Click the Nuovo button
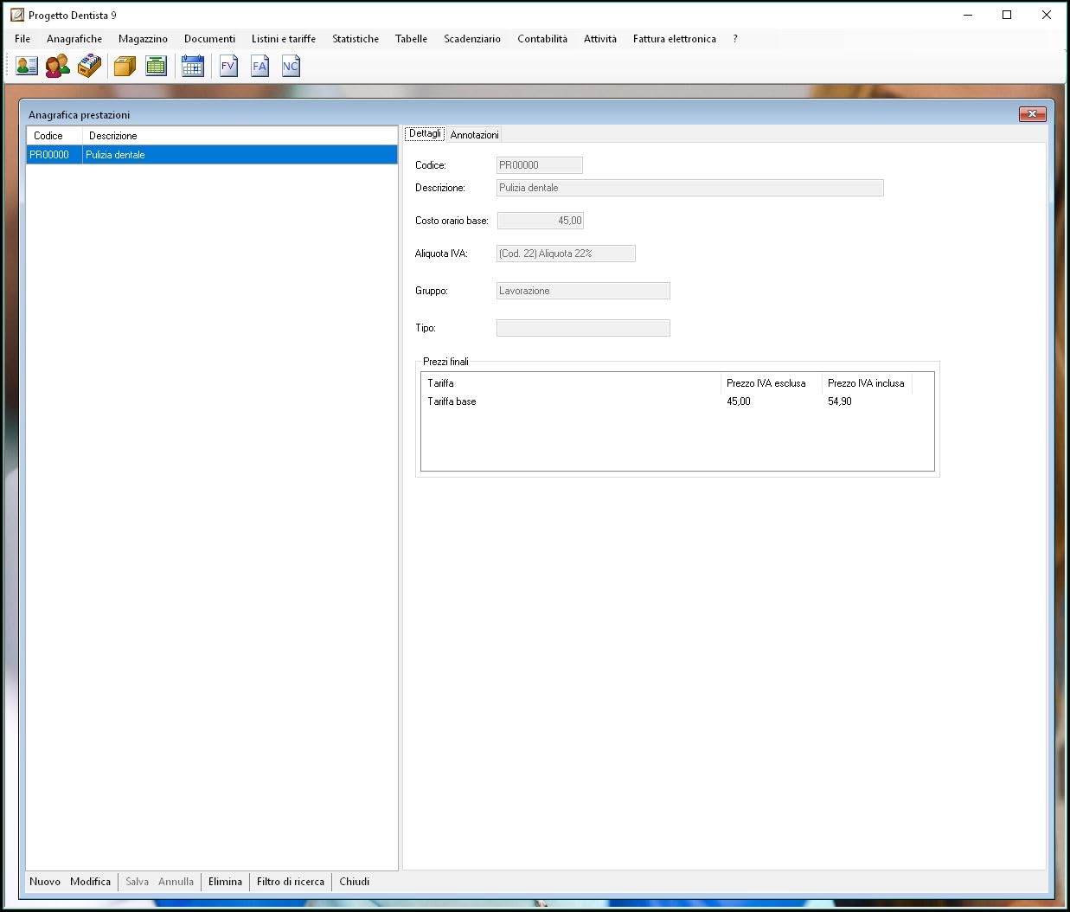Image resolution: width=1070 pixels, height=912 pixels. [45, 882]
